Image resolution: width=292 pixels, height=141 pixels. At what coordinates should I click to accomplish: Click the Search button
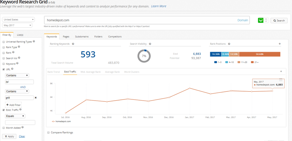(279, 21)
